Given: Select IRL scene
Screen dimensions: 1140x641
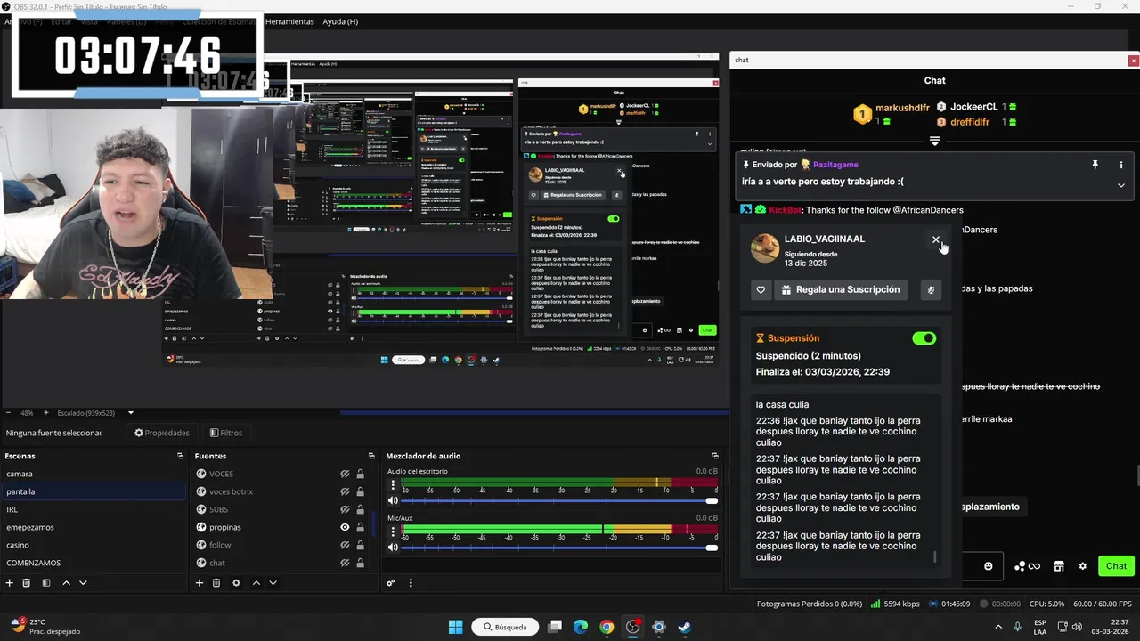Looking at the screenshot, I should 93,509.
